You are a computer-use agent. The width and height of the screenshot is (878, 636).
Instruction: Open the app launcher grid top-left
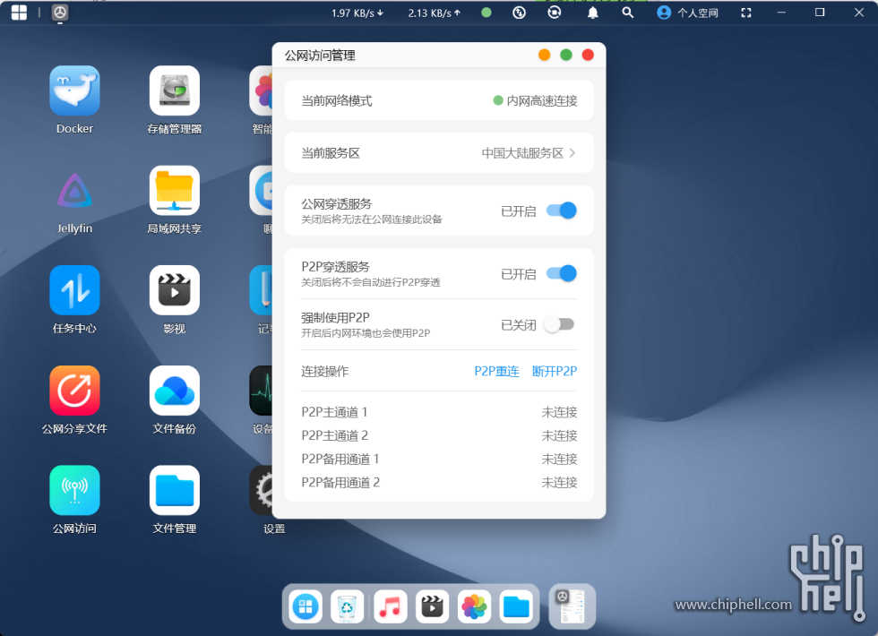click(x=19, y=13)
